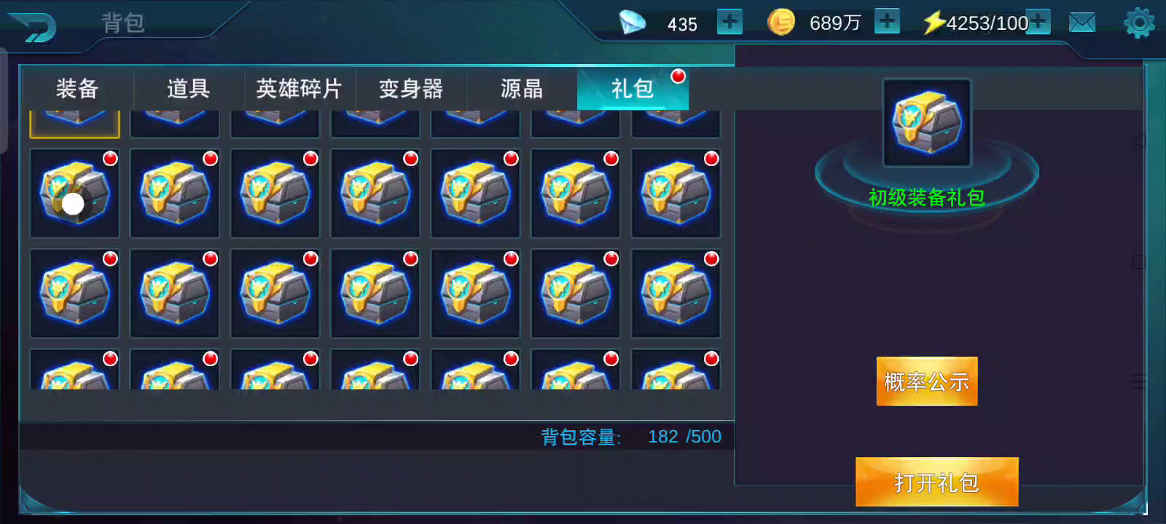
Task: Select the first gift chest in second row
Action: pyautogui.click(x=74, y=193)
